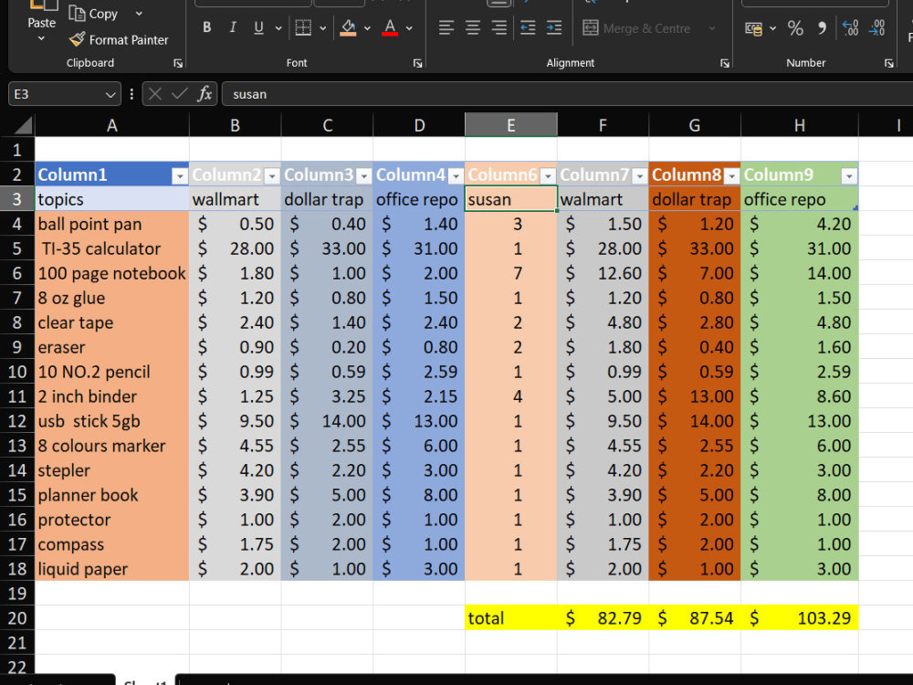Open Copy options dropdown arrow
Screen dimensions: 913x685
(x=139, y=14)
